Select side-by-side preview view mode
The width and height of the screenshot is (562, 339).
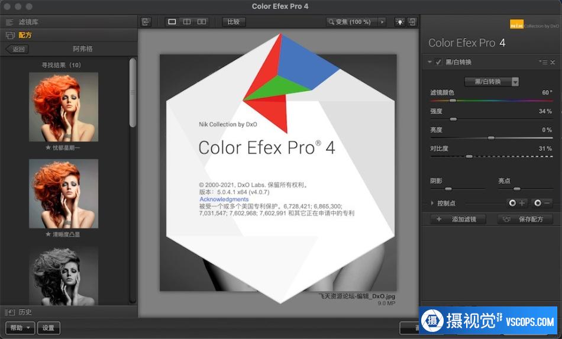pos(202,22)
